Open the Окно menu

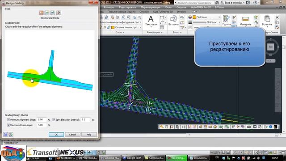168,7
